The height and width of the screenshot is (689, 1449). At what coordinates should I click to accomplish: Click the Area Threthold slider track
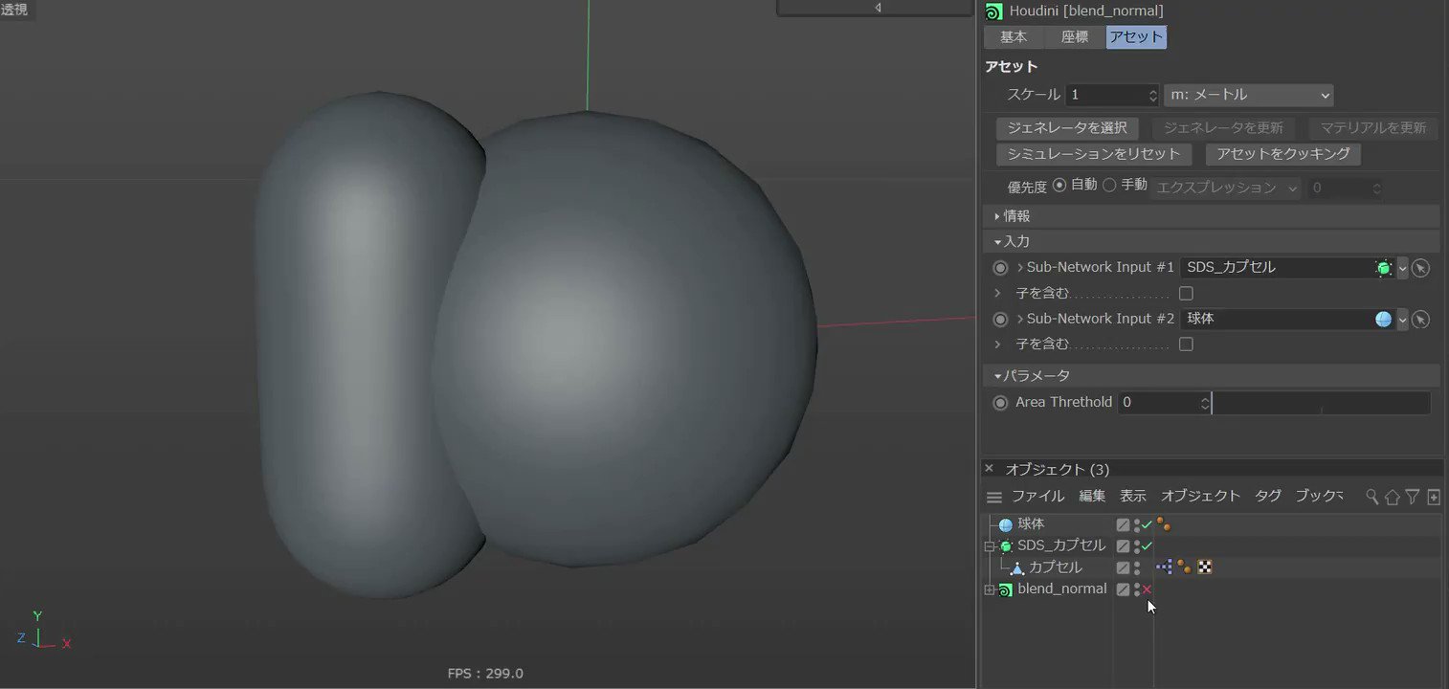pos(1321,403)
